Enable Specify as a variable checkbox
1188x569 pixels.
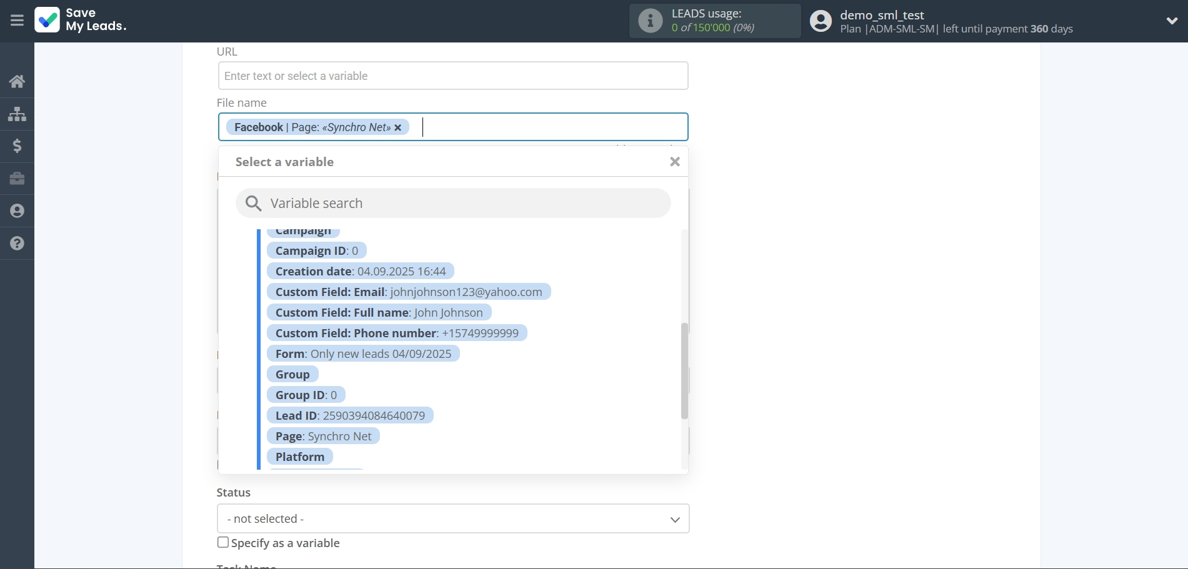(223, 542)
